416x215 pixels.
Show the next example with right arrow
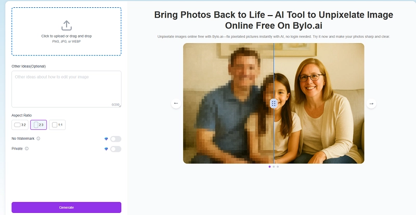371,103
